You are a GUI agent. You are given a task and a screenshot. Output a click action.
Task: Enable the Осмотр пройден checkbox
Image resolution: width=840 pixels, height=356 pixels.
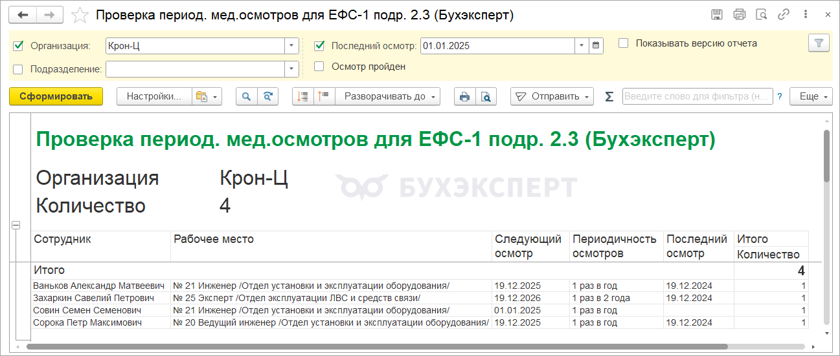pos(319,66)
